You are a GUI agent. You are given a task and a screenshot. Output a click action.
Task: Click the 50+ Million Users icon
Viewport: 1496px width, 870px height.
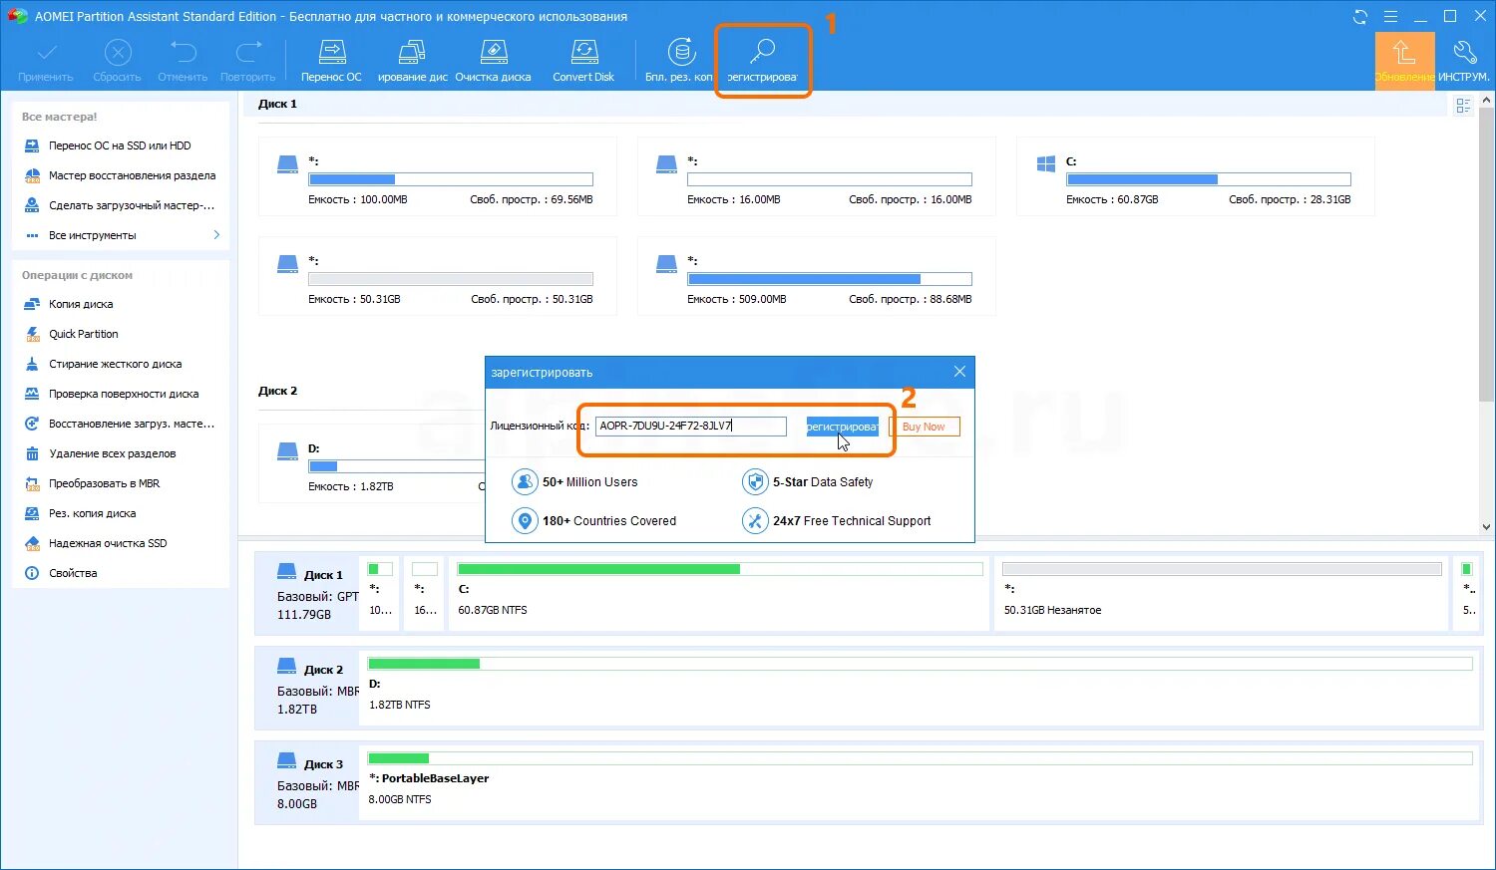(525, 482)
